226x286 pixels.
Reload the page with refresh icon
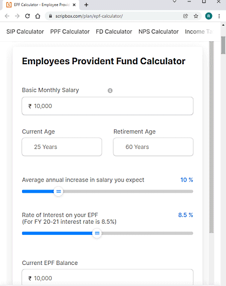tap(28, 16)
